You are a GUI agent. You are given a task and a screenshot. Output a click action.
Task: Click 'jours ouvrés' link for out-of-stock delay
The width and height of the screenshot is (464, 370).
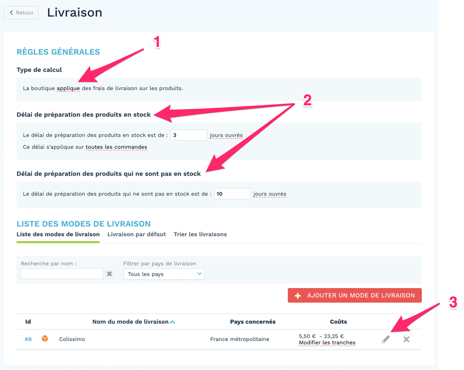coord(270,194)
